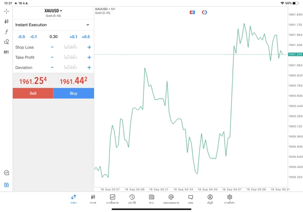
Task: Tap the gauge icon in lower sidebar
Action: 6,173
